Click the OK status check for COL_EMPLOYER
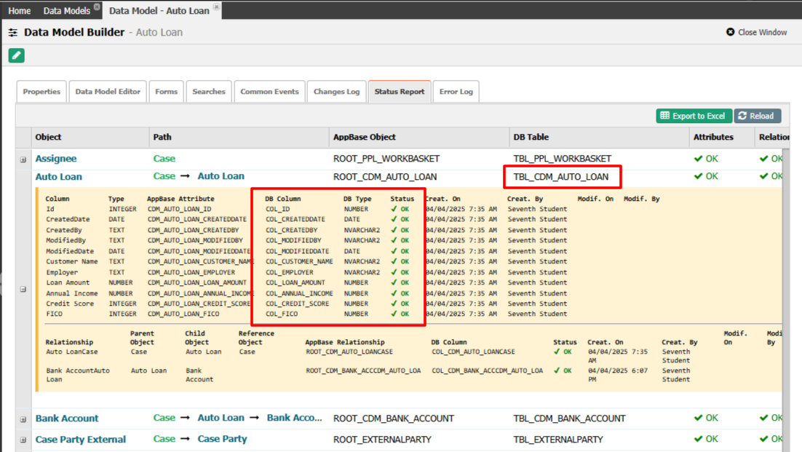The width and height of the screenshot is (802, 452). [x=400, y=272]
